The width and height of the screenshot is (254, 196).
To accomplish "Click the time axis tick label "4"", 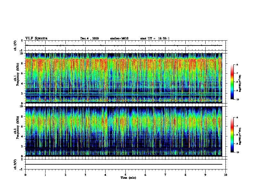I will 106,175.
